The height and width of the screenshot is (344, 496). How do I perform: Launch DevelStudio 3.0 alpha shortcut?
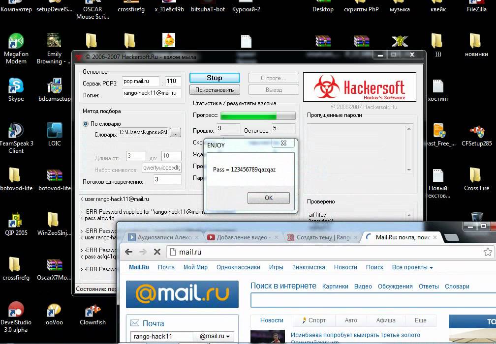click(x=16, y=317)
